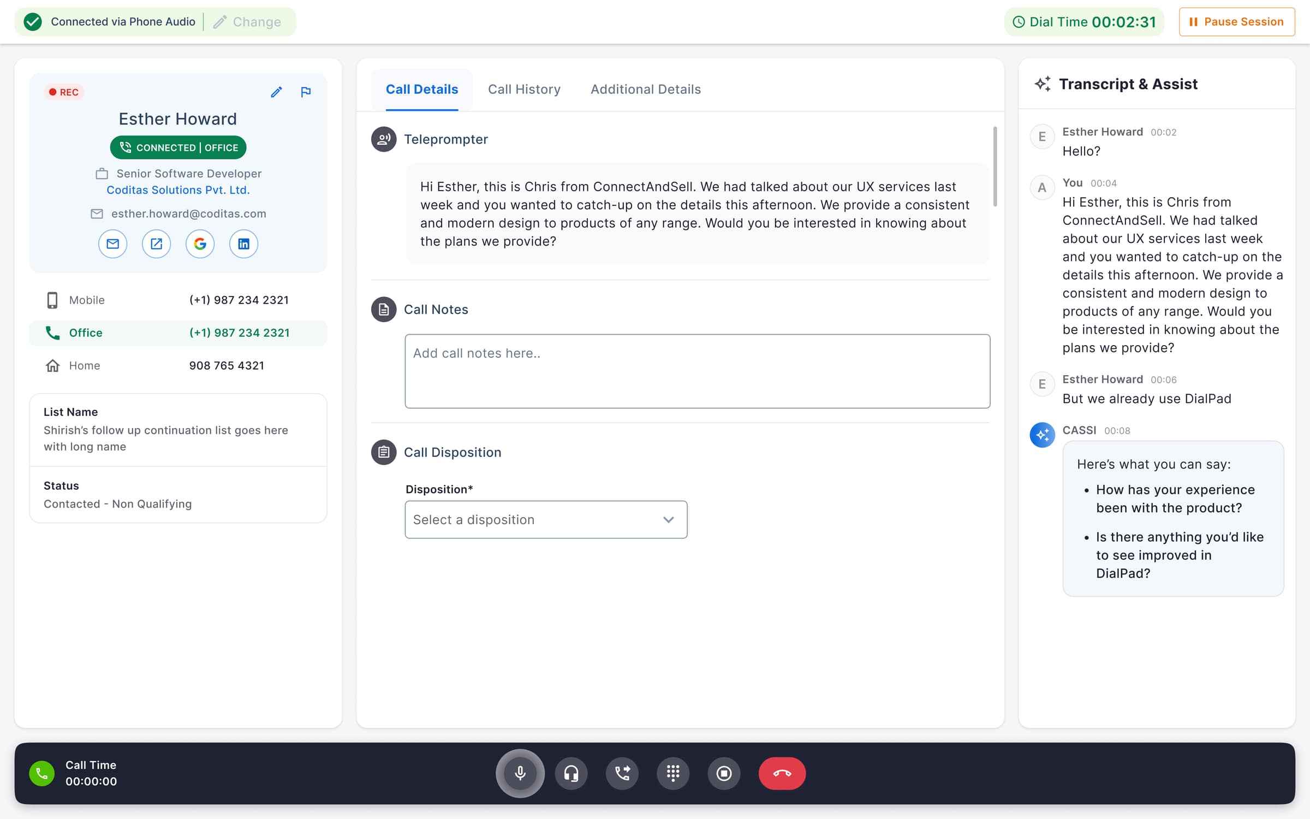Click the Mobile phone icon
Screen dimensions: 1310x819
tap(52, 300)
